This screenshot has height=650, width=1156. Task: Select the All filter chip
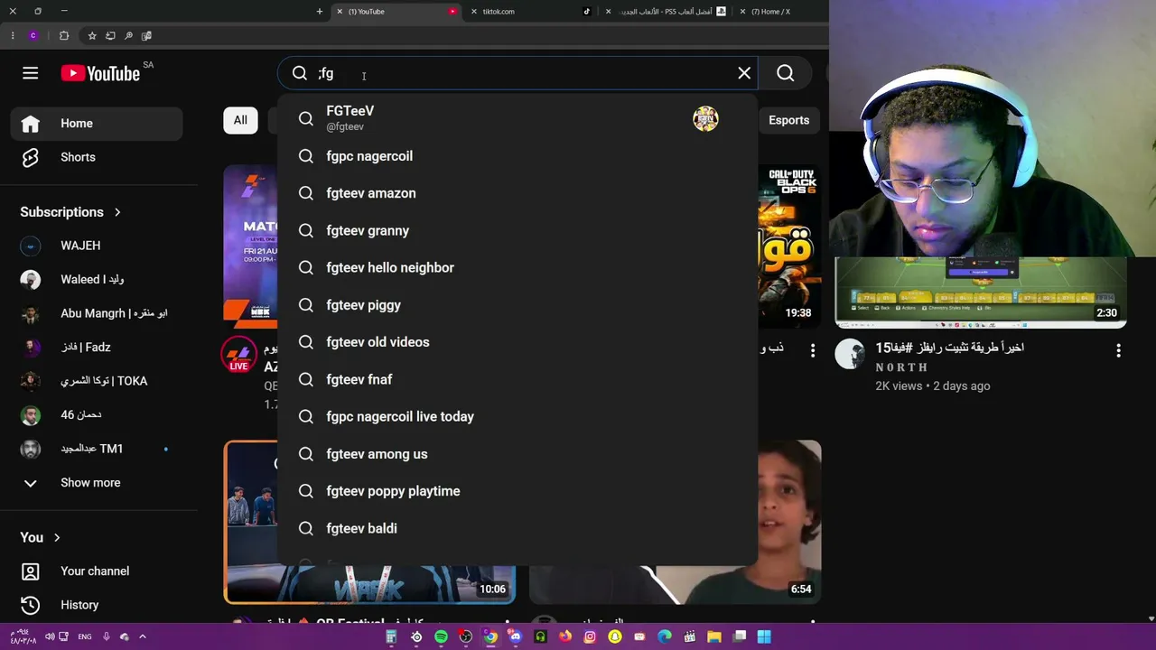[240, 120]
